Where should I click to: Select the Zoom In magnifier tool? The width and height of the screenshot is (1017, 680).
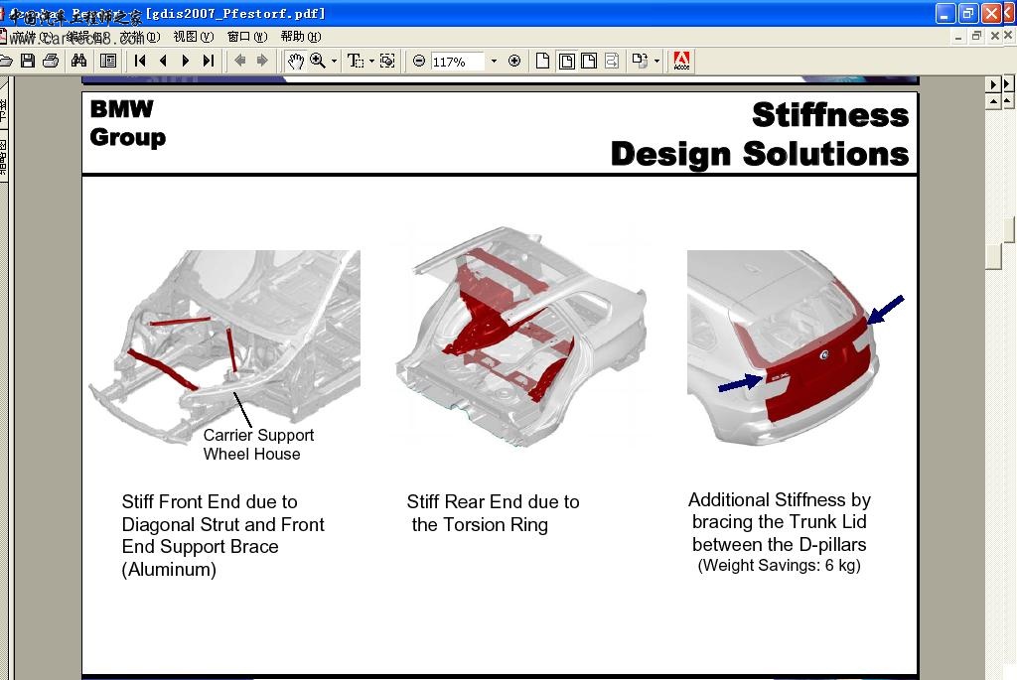point(318,61)
